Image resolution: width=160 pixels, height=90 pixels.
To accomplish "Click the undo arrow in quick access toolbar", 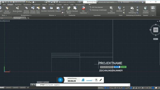I will click(16, 2).
